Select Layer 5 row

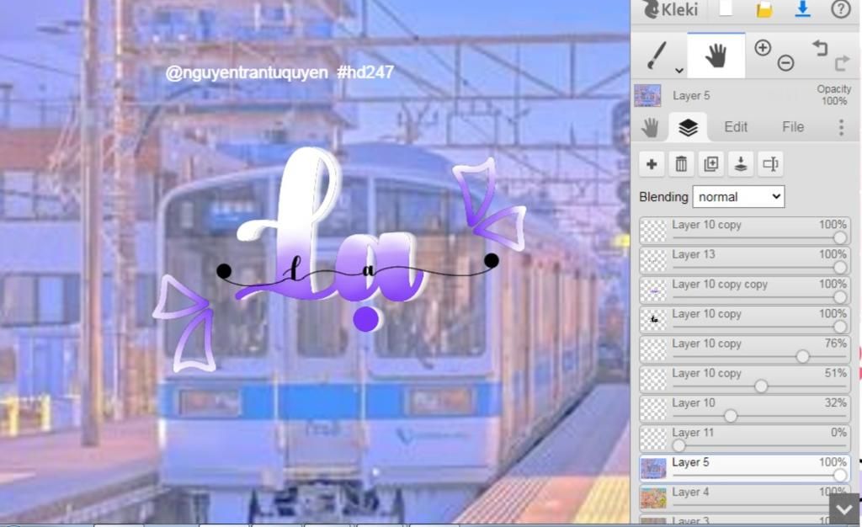[x=745, y=468]
